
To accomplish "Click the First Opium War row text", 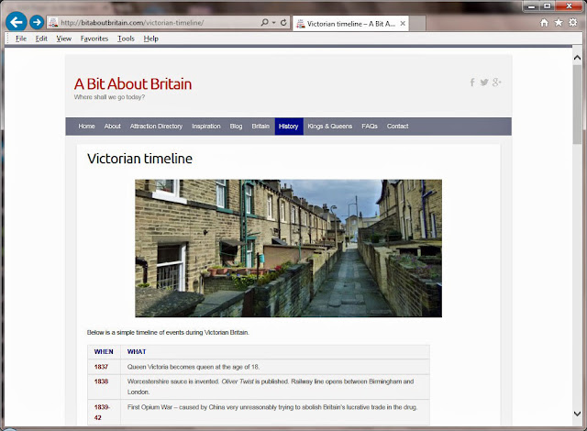I will click(x=272, y=407).
